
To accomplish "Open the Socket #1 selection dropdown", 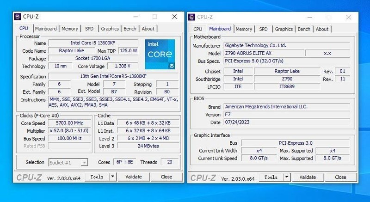I will click(68, 162).
